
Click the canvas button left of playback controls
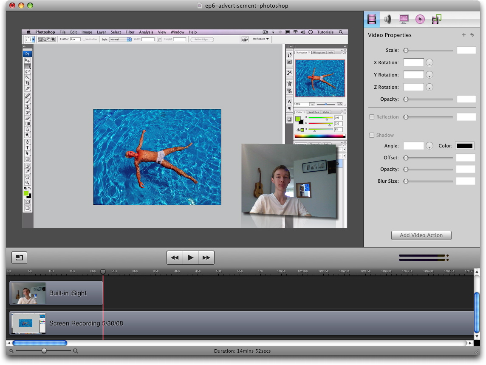pyautogui.click(x=19, y=257)
